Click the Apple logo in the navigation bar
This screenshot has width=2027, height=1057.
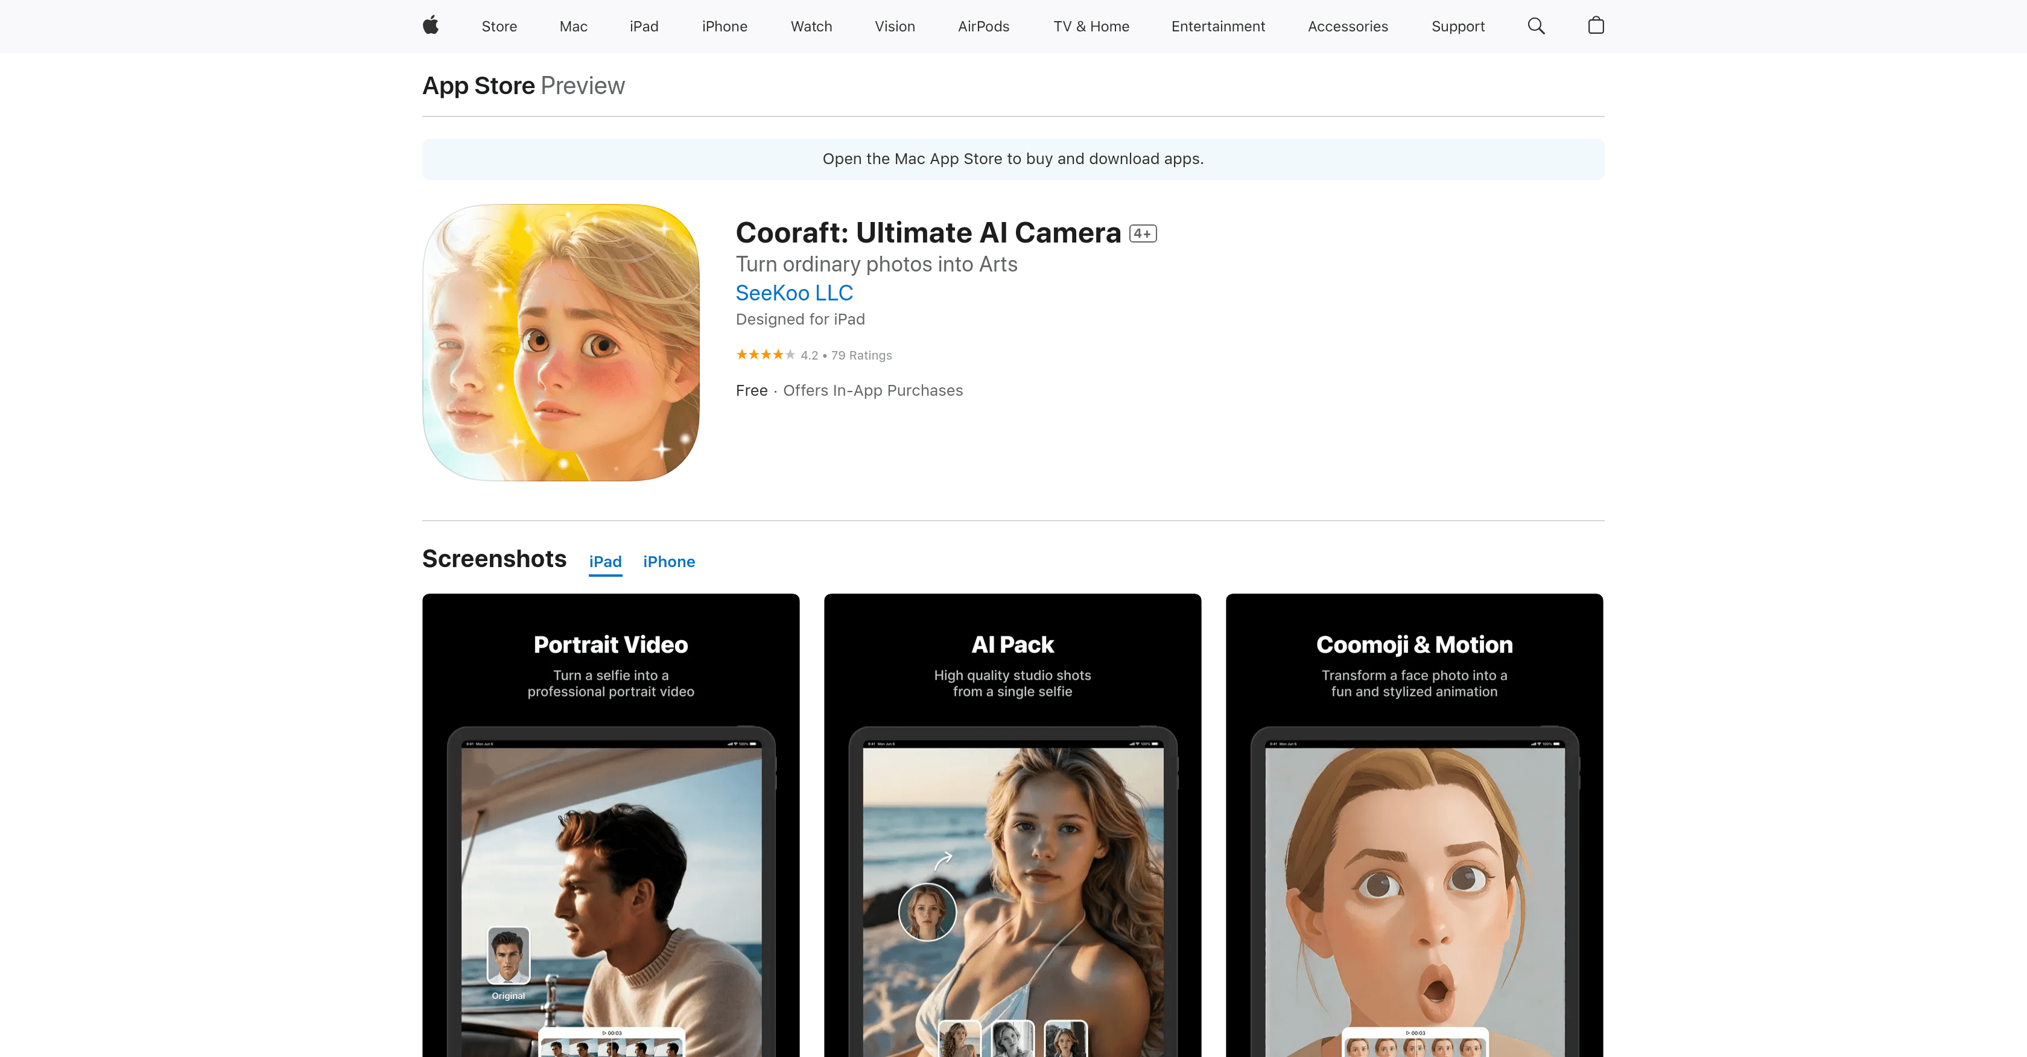click(430, 26)
